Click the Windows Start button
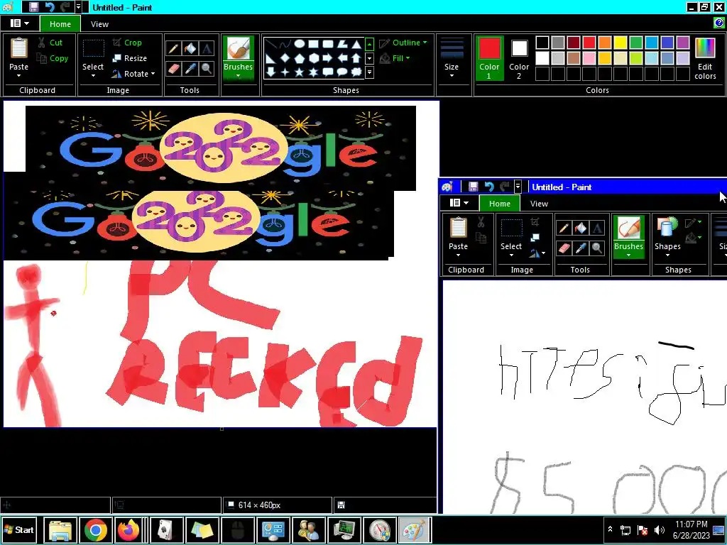The image size is (727, 545). (x=19, y=529)
